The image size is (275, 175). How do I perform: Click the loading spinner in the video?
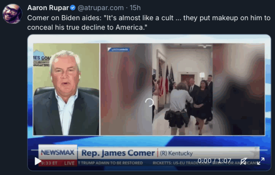click(x=149, y=102)
